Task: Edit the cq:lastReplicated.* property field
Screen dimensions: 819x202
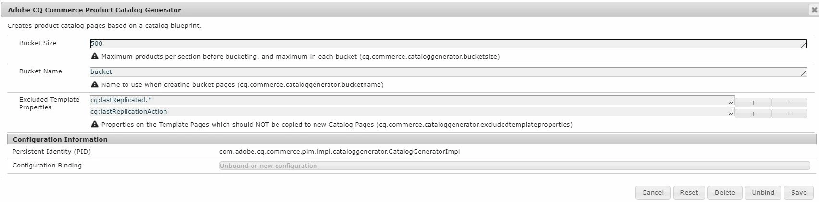Action: click(x=412, y=100)
